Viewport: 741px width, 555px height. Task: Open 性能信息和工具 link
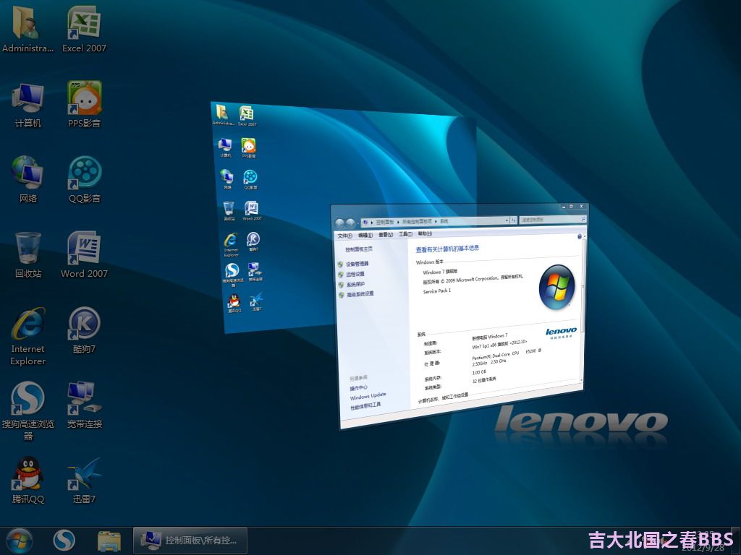coord(365,405)
